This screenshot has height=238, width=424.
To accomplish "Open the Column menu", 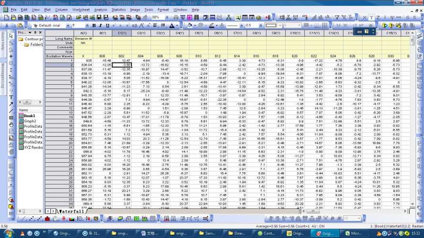I will coord(61,10).
